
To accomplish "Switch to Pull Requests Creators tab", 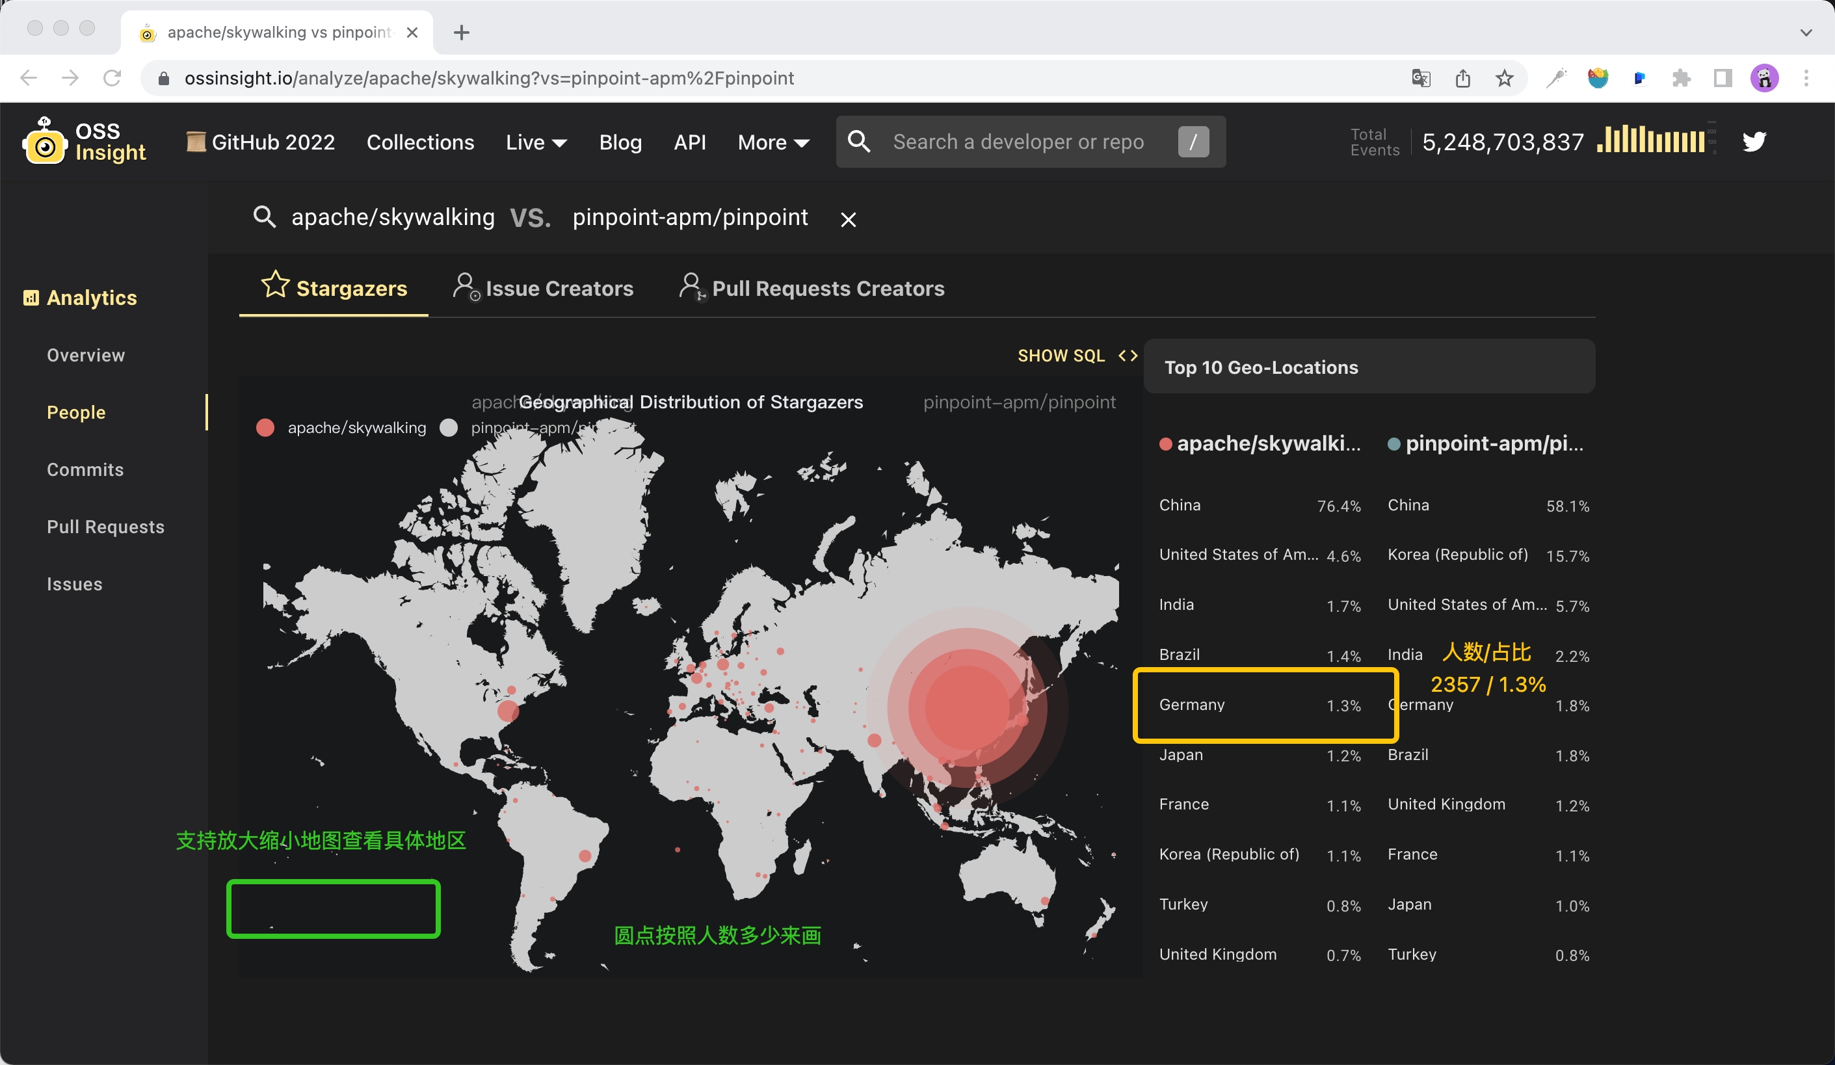I will [812, 288].
